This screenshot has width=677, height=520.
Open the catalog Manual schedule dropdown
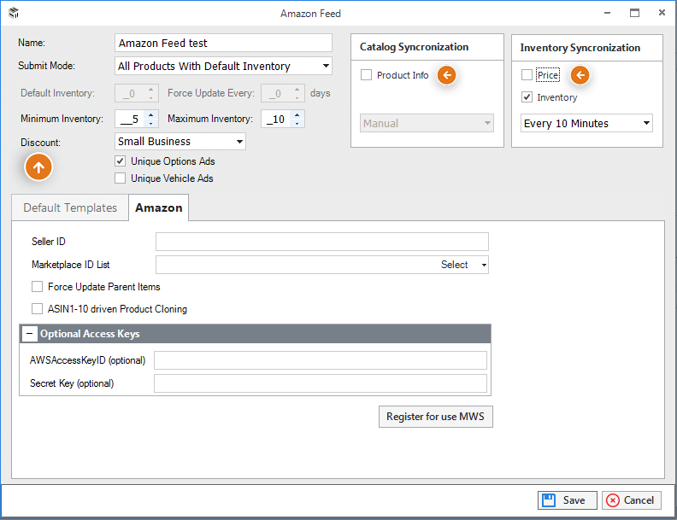pos(487,123)
